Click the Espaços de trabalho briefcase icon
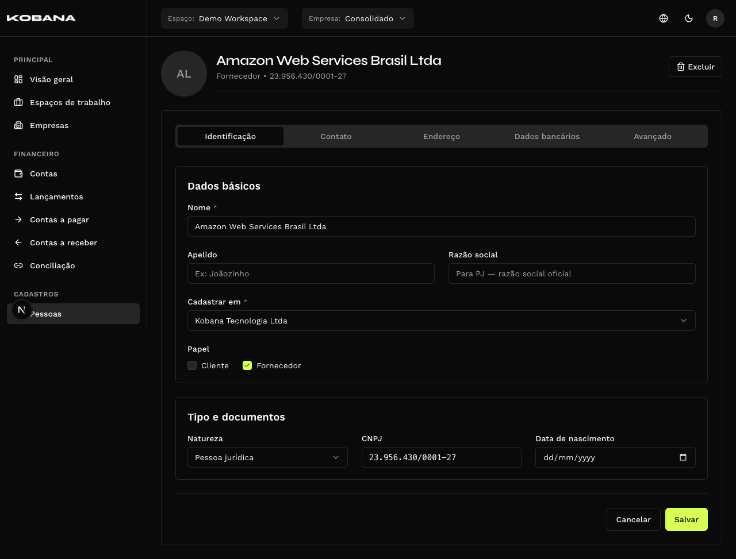 pyautogui.click(x=18, y=102)
